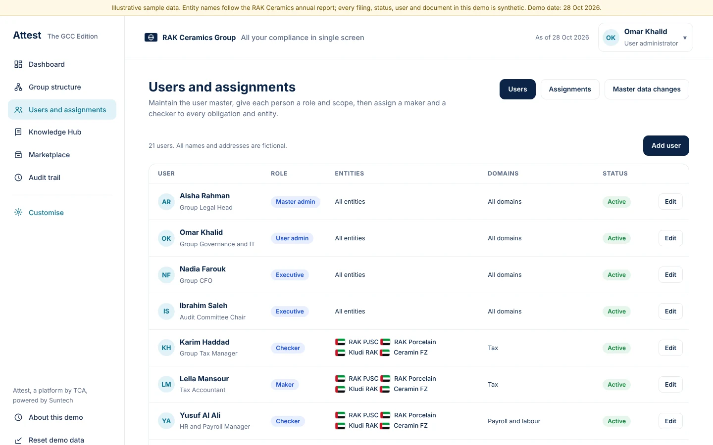Click the ENTITIES column header
The width and height of the screenshot is (713, 445).
pos(350,174)
